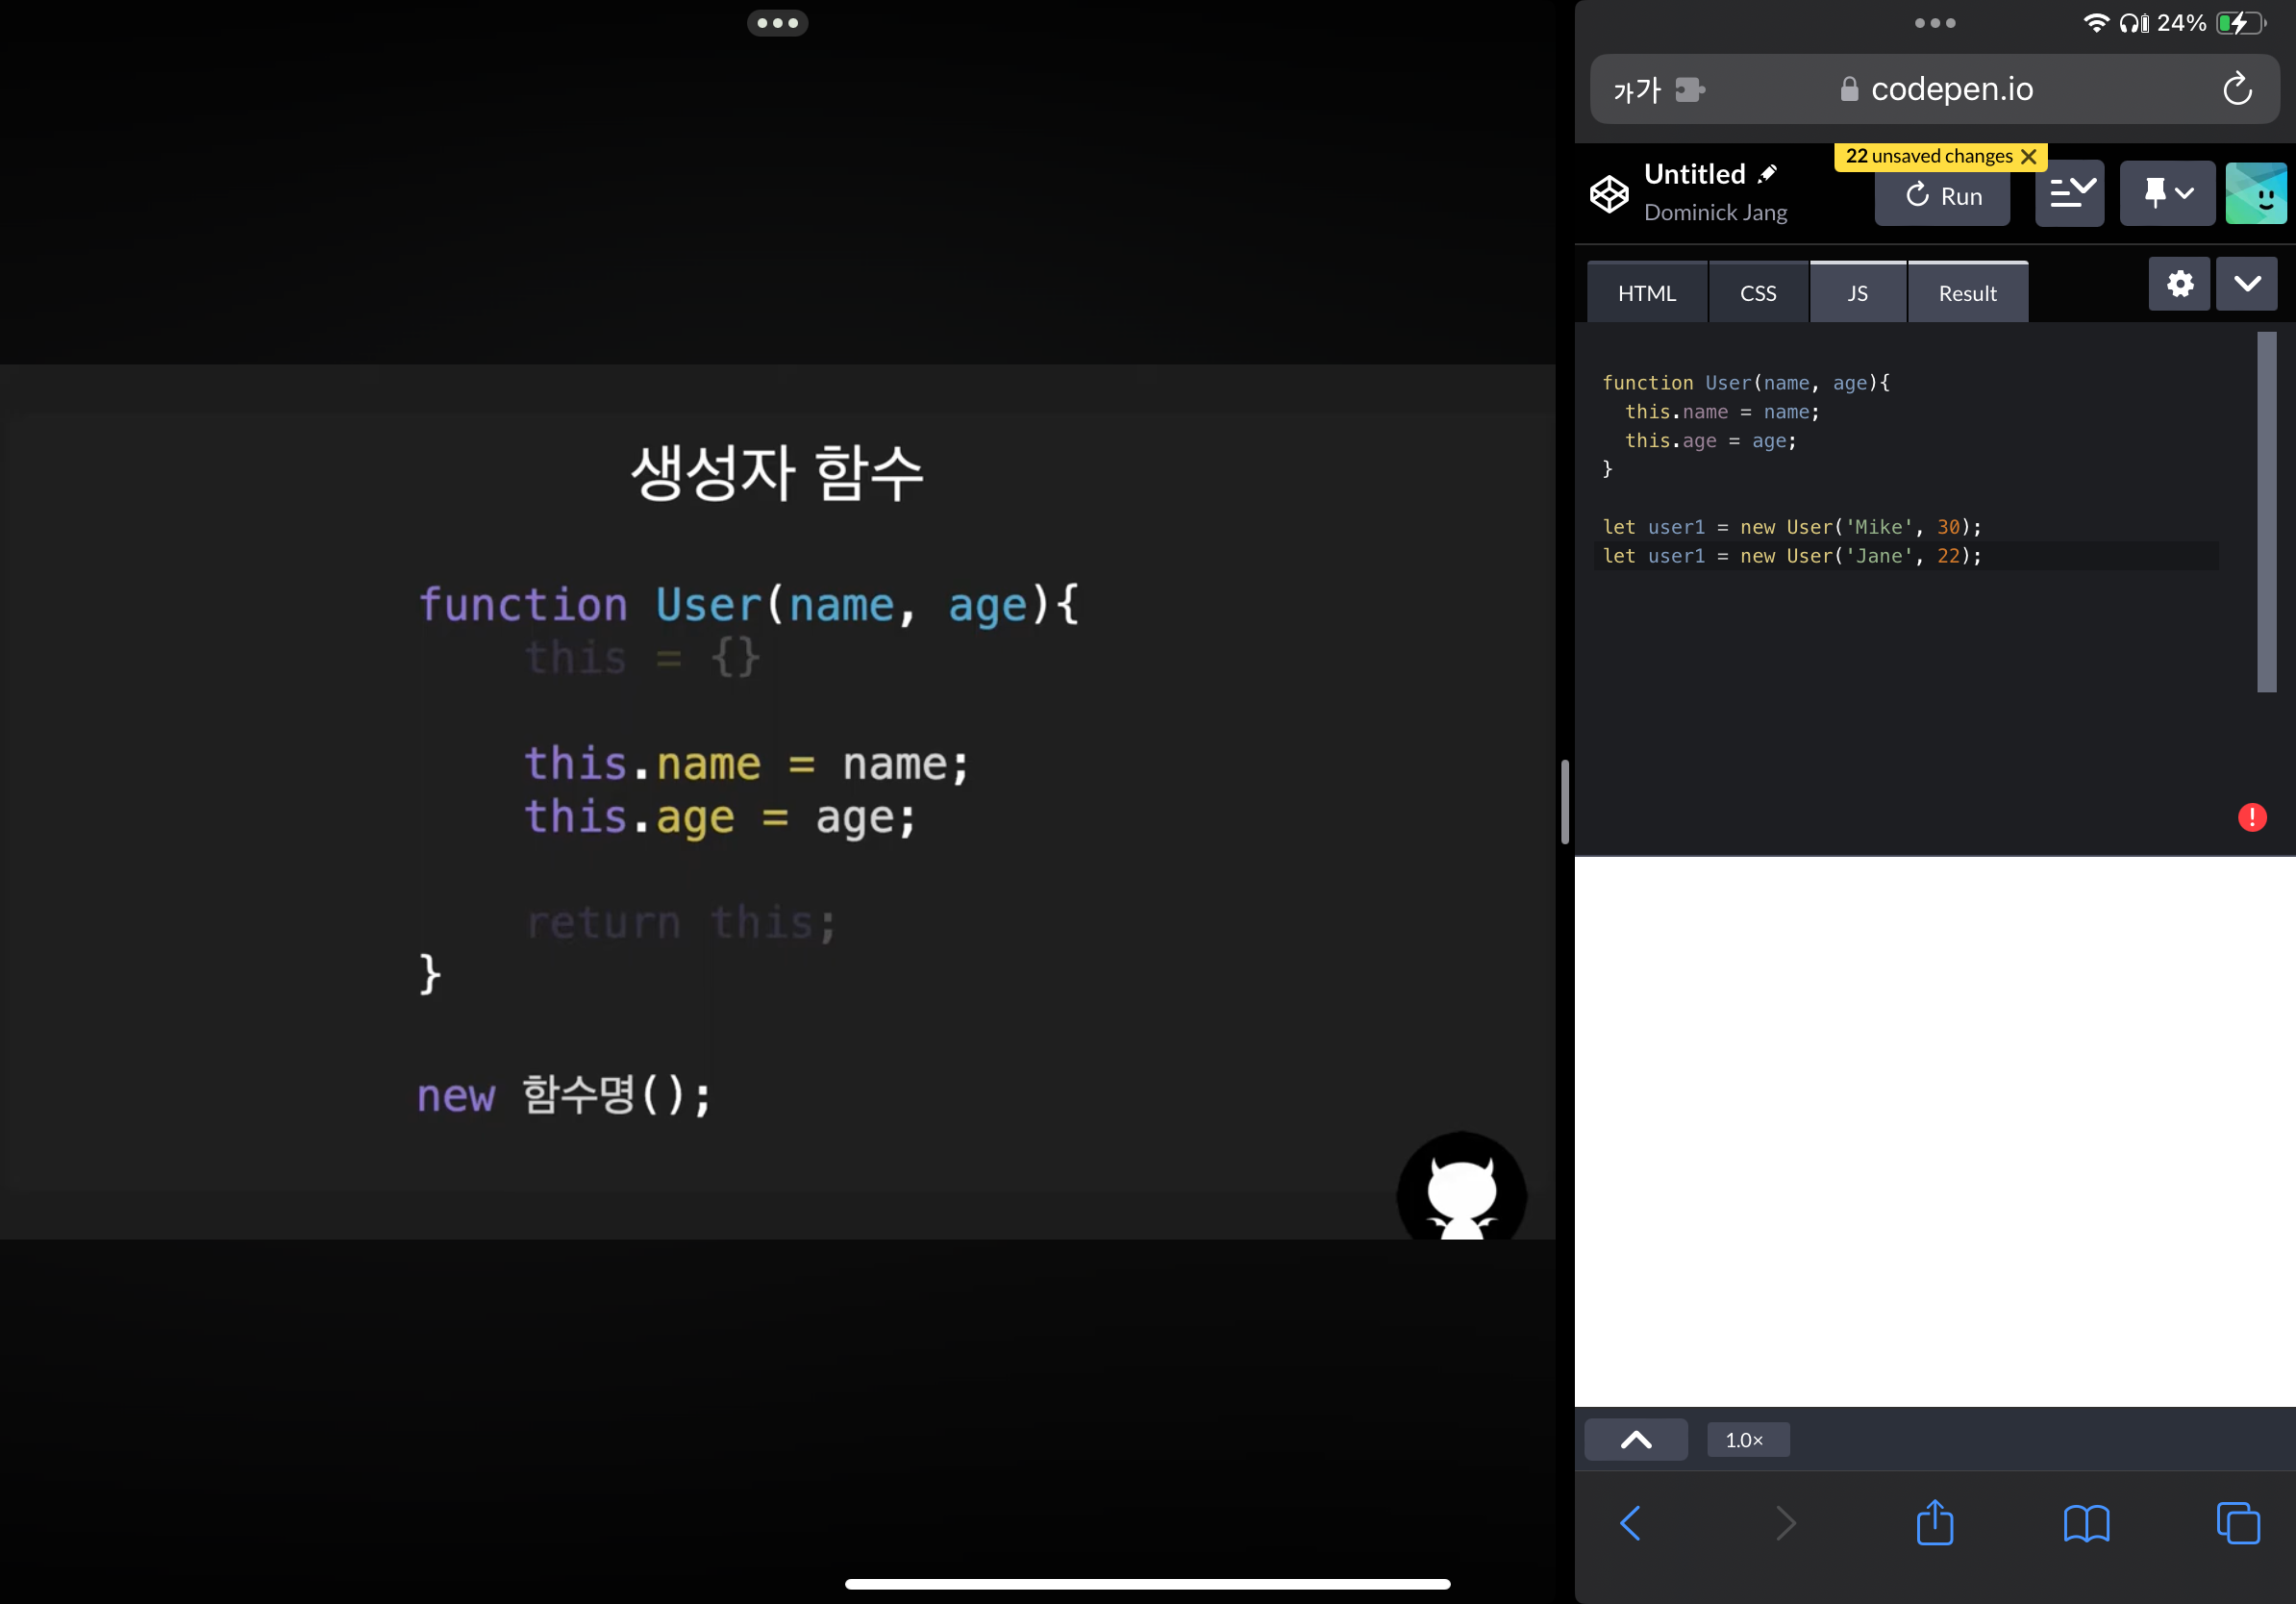Image resolution: width=2296 pixels, height=1604 pixels.
Task: Dismiss the 22 unsaved changes notice
Action: (x=2028, y=157)
